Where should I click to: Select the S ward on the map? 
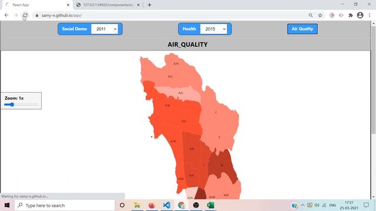coord(219,137)
